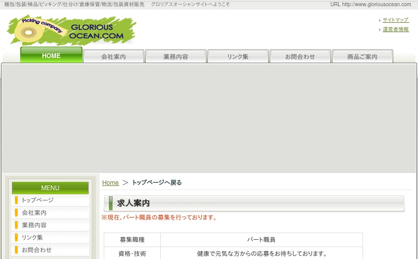Go to the お問合わせ navigation tab
418x259 pixels.
tap(300, 56)
